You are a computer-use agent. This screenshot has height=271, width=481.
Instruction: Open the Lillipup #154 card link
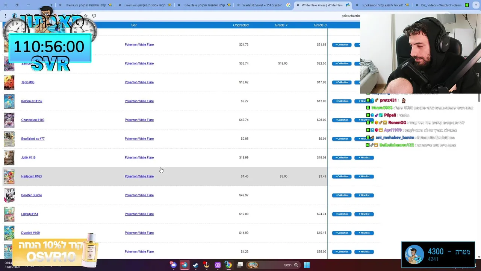30,214
